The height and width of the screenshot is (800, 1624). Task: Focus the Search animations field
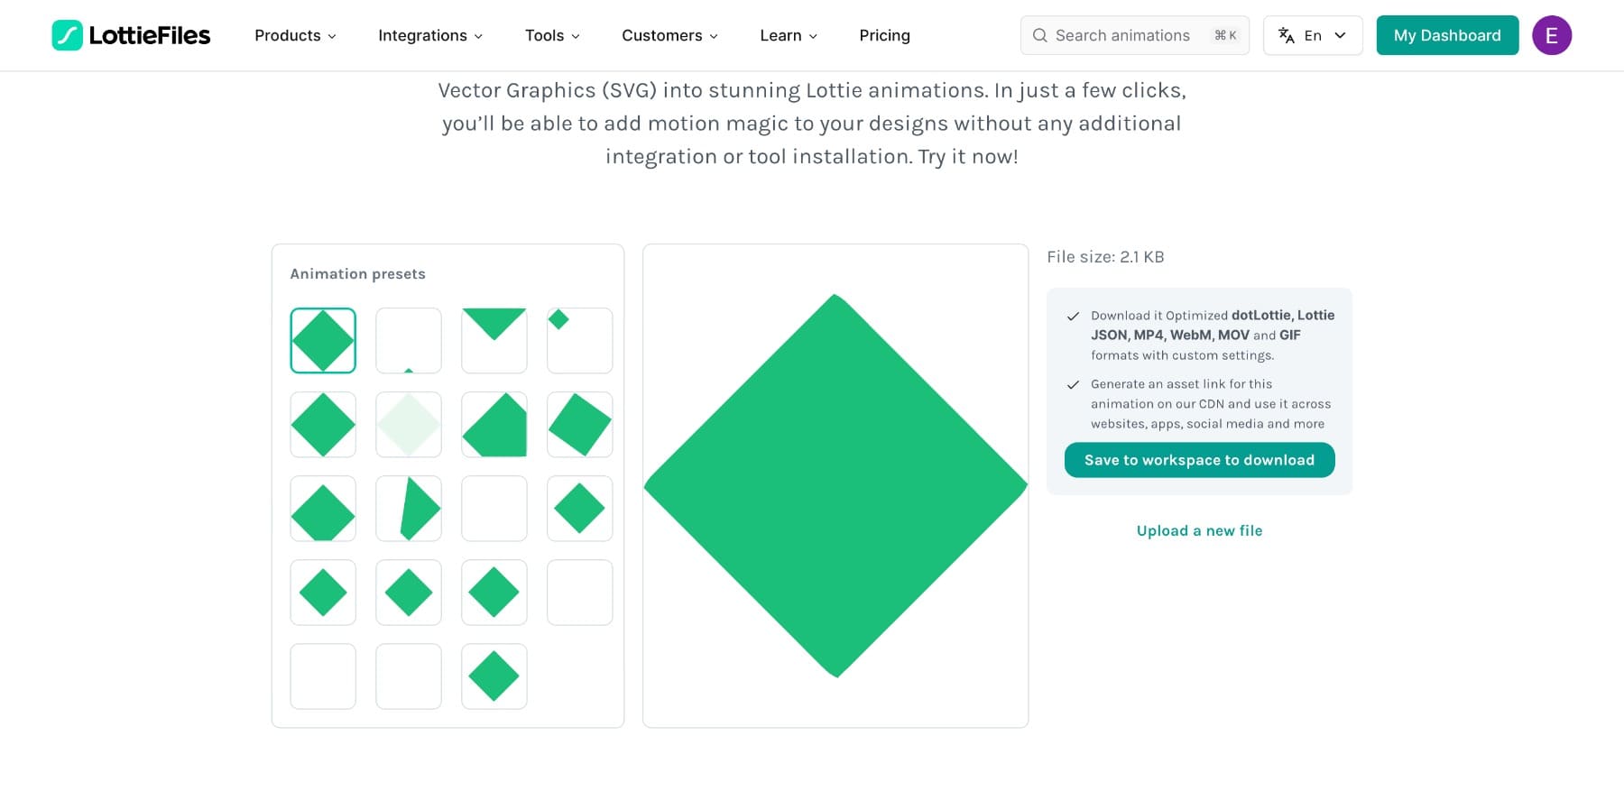tap(1122, 35)
